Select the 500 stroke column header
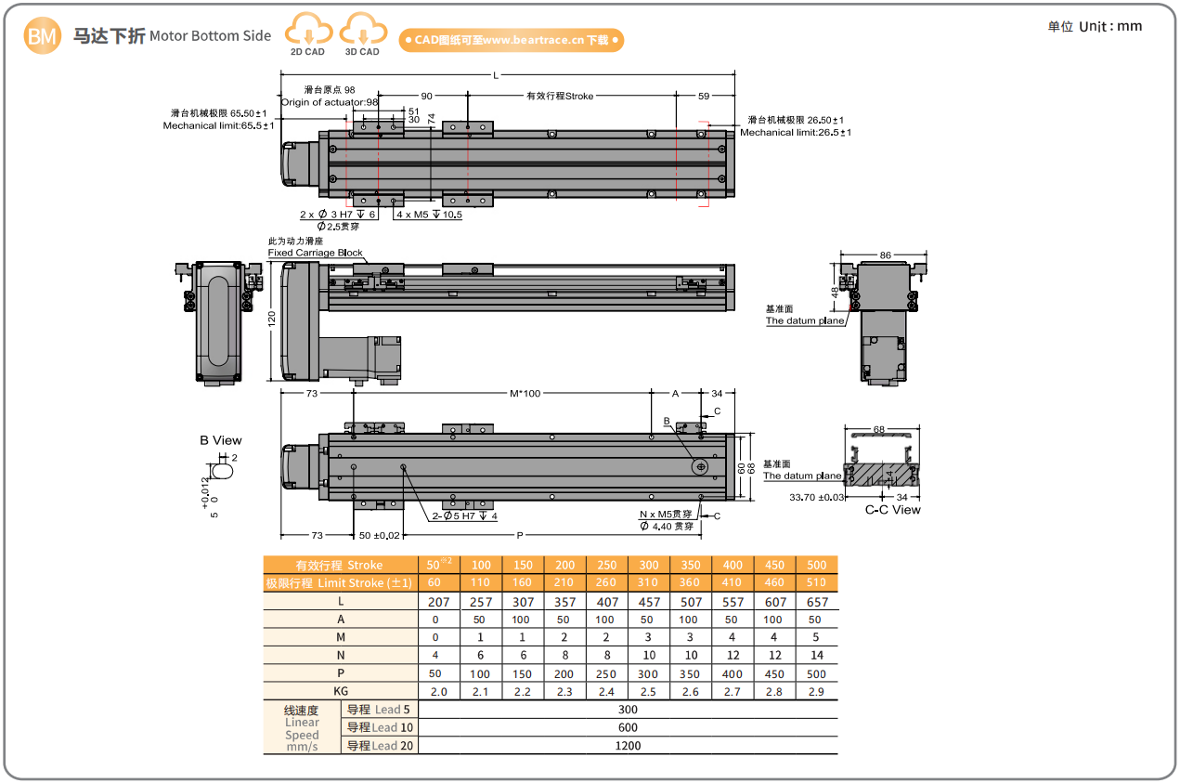 pyautogui.click(x=815, y=565)
